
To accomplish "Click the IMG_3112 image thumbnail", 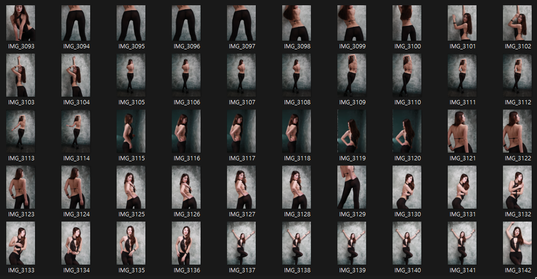I will coord(517,75).
